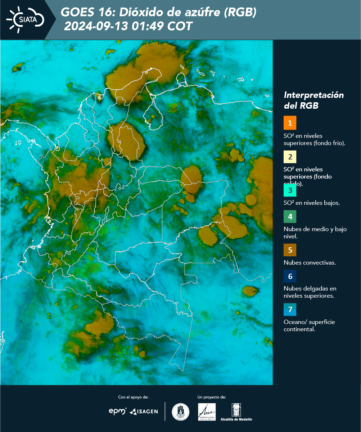Click the green swatch numbered 4

click(290, 217)
